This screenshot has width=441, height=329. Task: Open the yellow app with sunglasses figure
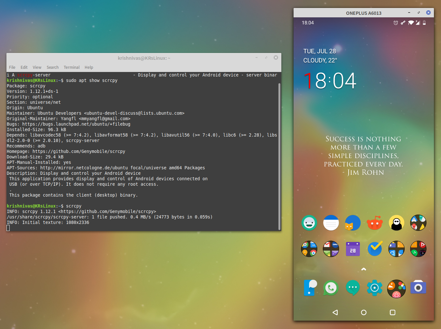pos(397,223)
